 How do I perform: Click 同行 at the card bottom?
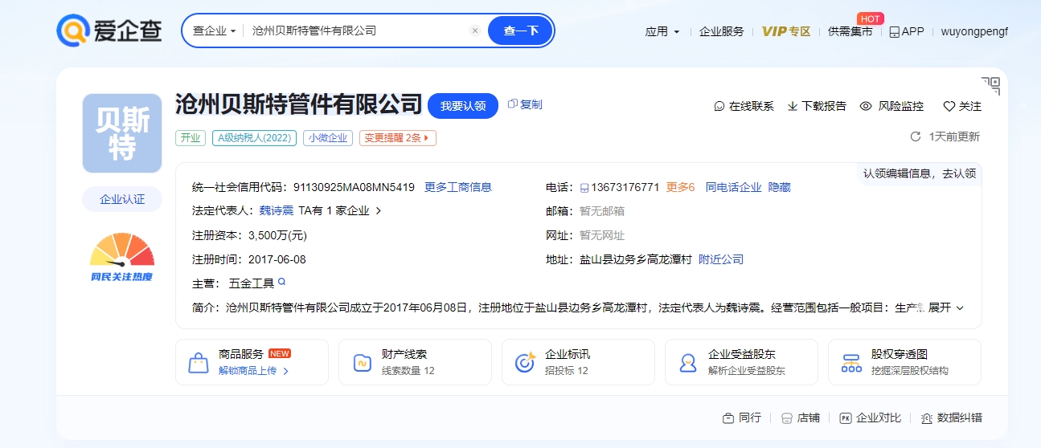(x=742, y=418)
